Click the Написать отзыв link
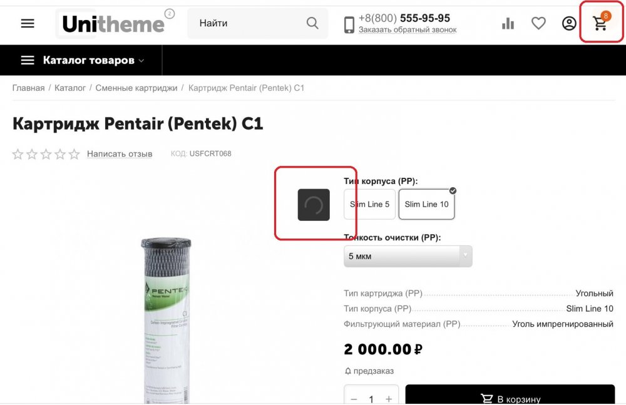Screen dimensions: 626x405 [x=120, y=154]
